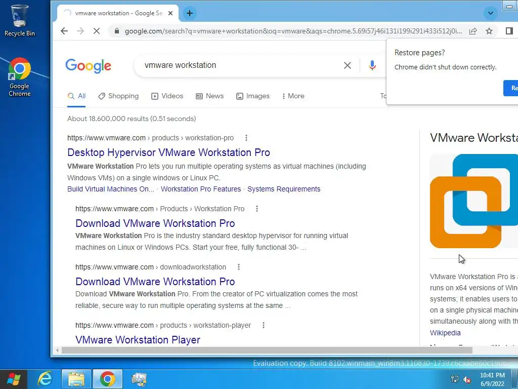518x389 pixels.
Task: Open options for Products Workstation Pro result
Action: (256, 209)
